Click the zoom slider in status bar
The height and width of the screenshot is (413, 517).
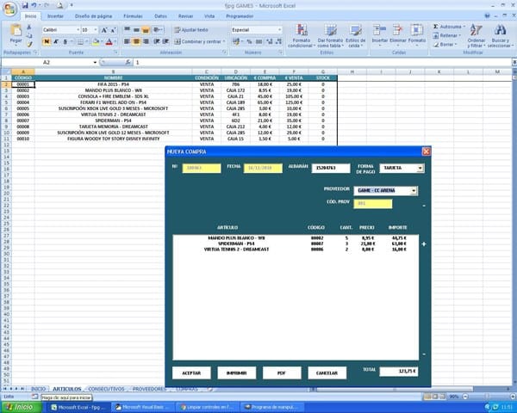point(487,397)
